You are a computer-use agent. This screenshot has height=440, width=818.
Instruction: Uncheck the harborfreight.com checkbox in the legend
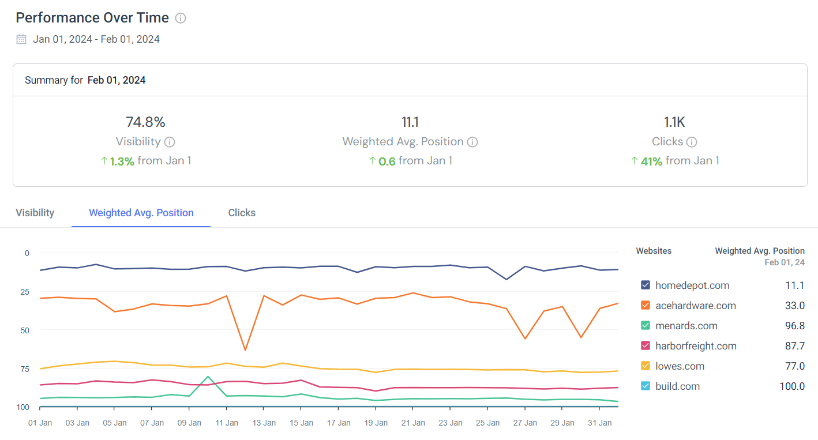[645, 345]
